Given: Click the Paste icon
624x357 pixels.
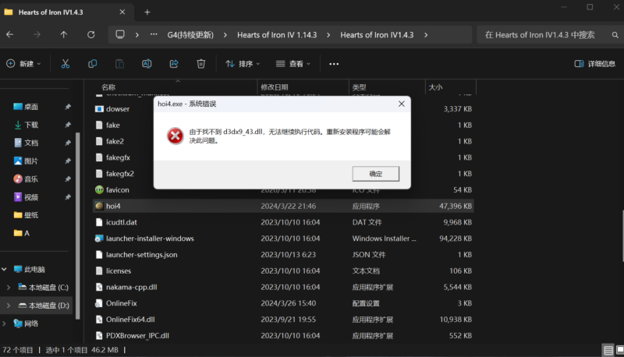Looking at the screenshot, I should [119, 64].
